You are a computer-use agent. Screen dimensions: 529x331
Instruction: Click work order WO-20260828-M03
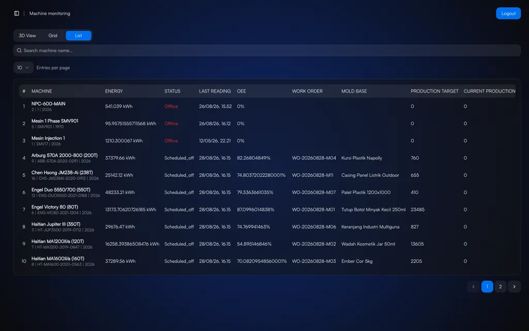[x=314, y=261]
